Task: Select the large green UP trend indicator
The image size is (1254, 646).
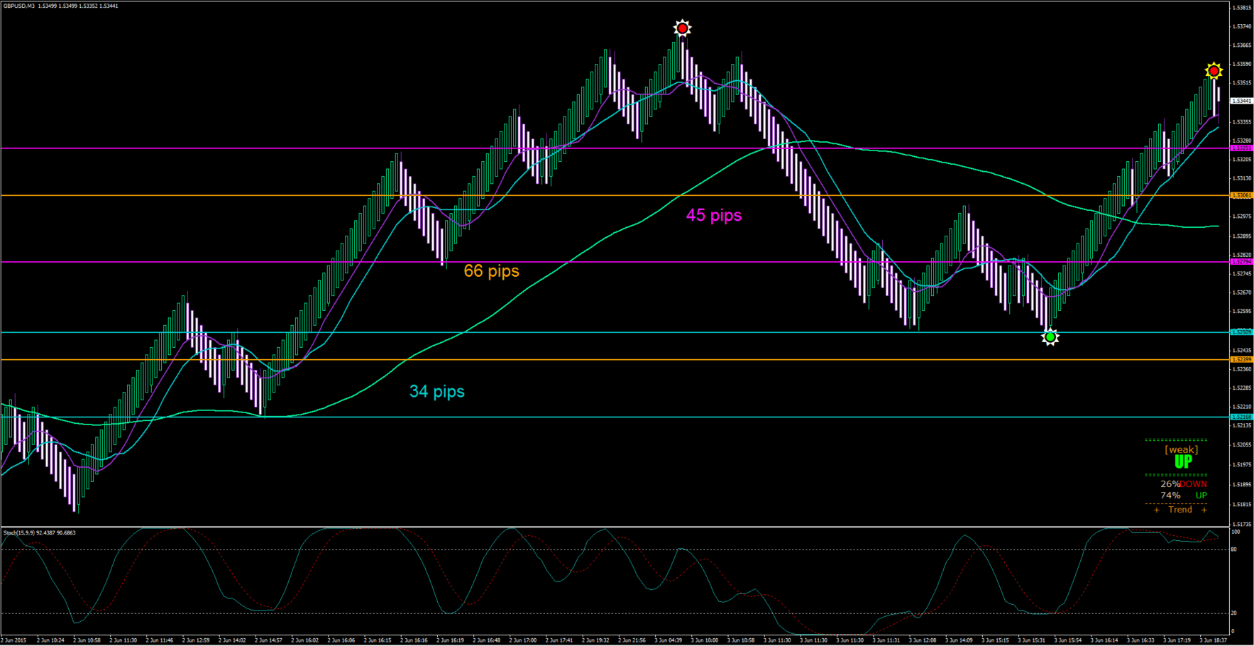Action: click(1183, 461)
